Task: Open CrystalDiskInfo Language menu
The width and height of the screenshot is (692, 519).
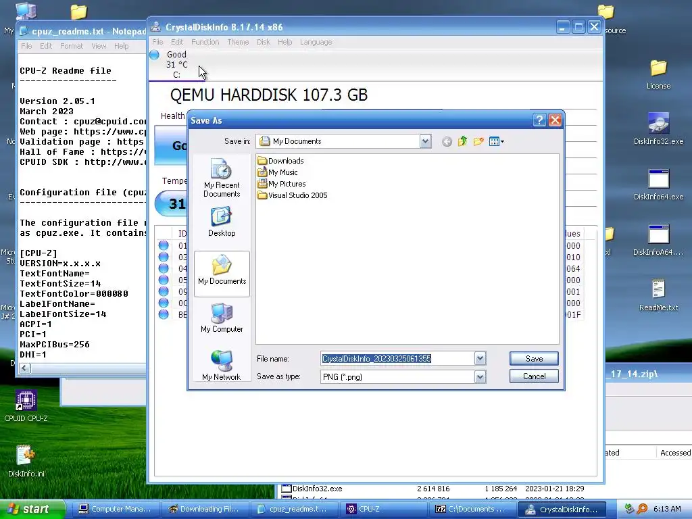Action: [x=316, y=42]
